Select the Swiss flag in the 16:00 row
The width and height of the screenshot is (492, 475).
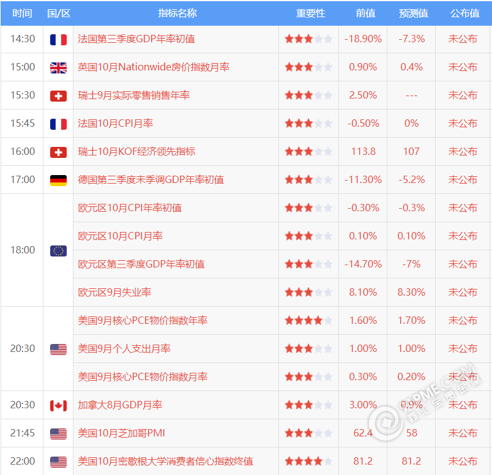click(x=58, y=152)
